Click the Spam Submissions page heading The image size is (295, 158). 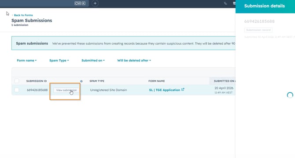(32, 21)
